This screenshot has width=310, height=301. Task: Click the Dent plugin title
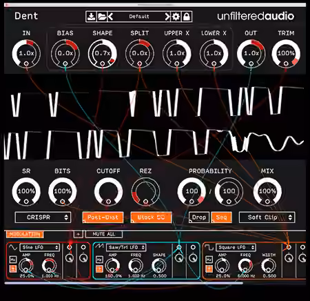[x=26, y=16]
